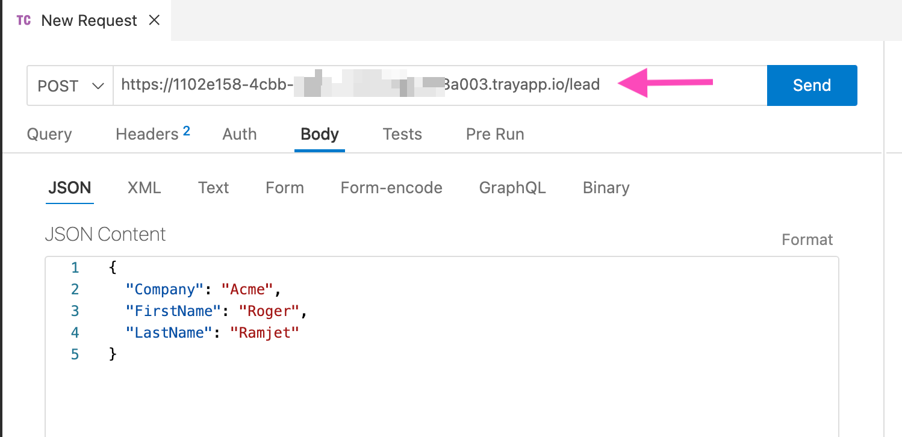This screenshot has height=437, width=902.
Task: Click the Format link
Action: [x=807, y=239]
